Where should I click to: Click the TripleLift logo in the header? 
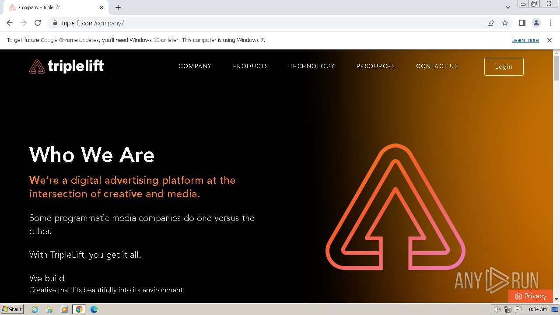click(66, 66)
